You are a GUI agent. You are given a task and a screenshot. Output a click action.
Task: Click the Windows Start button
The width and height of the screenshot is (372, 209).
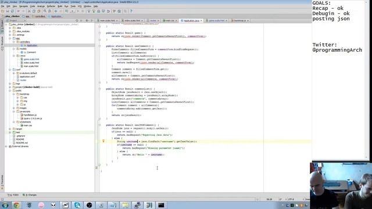tap(5, 205)
